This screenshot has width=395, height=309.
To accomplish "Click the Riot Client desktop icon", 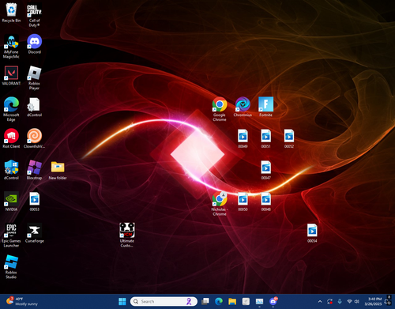I will coord(11,138).
